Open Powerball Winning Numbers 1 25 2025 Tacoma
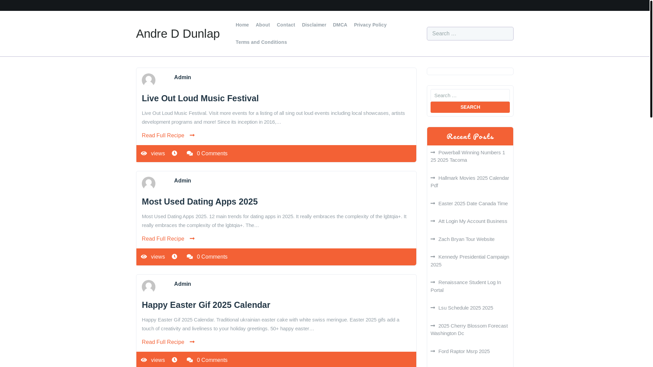 468,156
